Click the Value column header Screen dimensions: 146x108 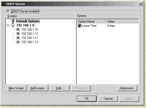tap(120, 21)
